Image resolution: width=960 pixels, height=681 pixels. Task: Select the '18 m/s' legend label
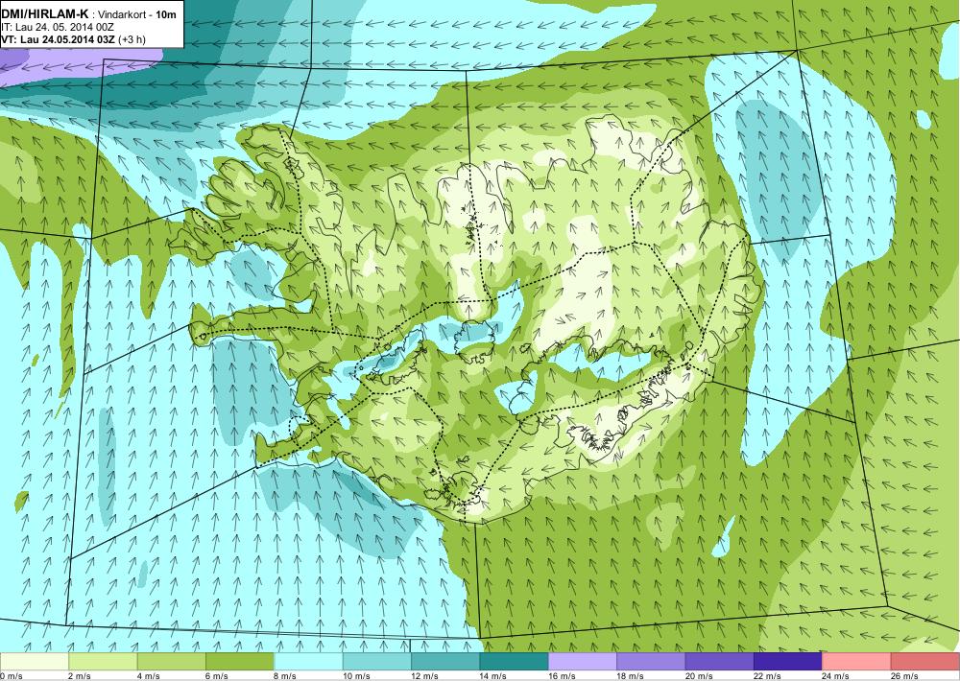tap(632, 676)
